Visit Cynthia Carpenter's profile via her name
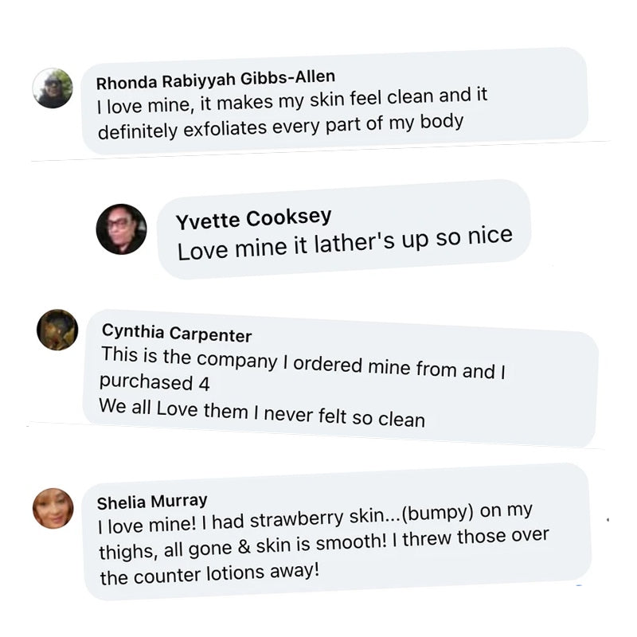 coord(177,334)
